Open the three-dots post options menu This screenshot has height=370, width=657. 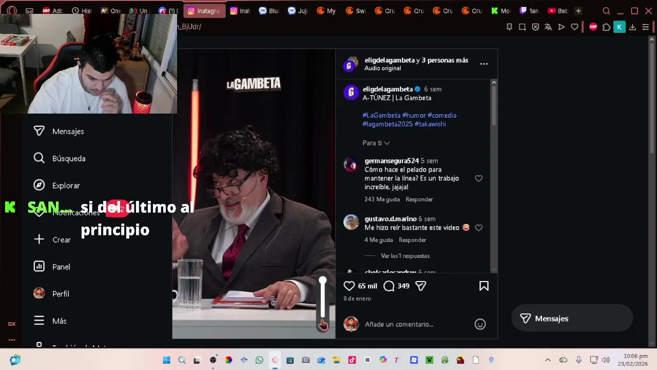(x=484, y=64)
